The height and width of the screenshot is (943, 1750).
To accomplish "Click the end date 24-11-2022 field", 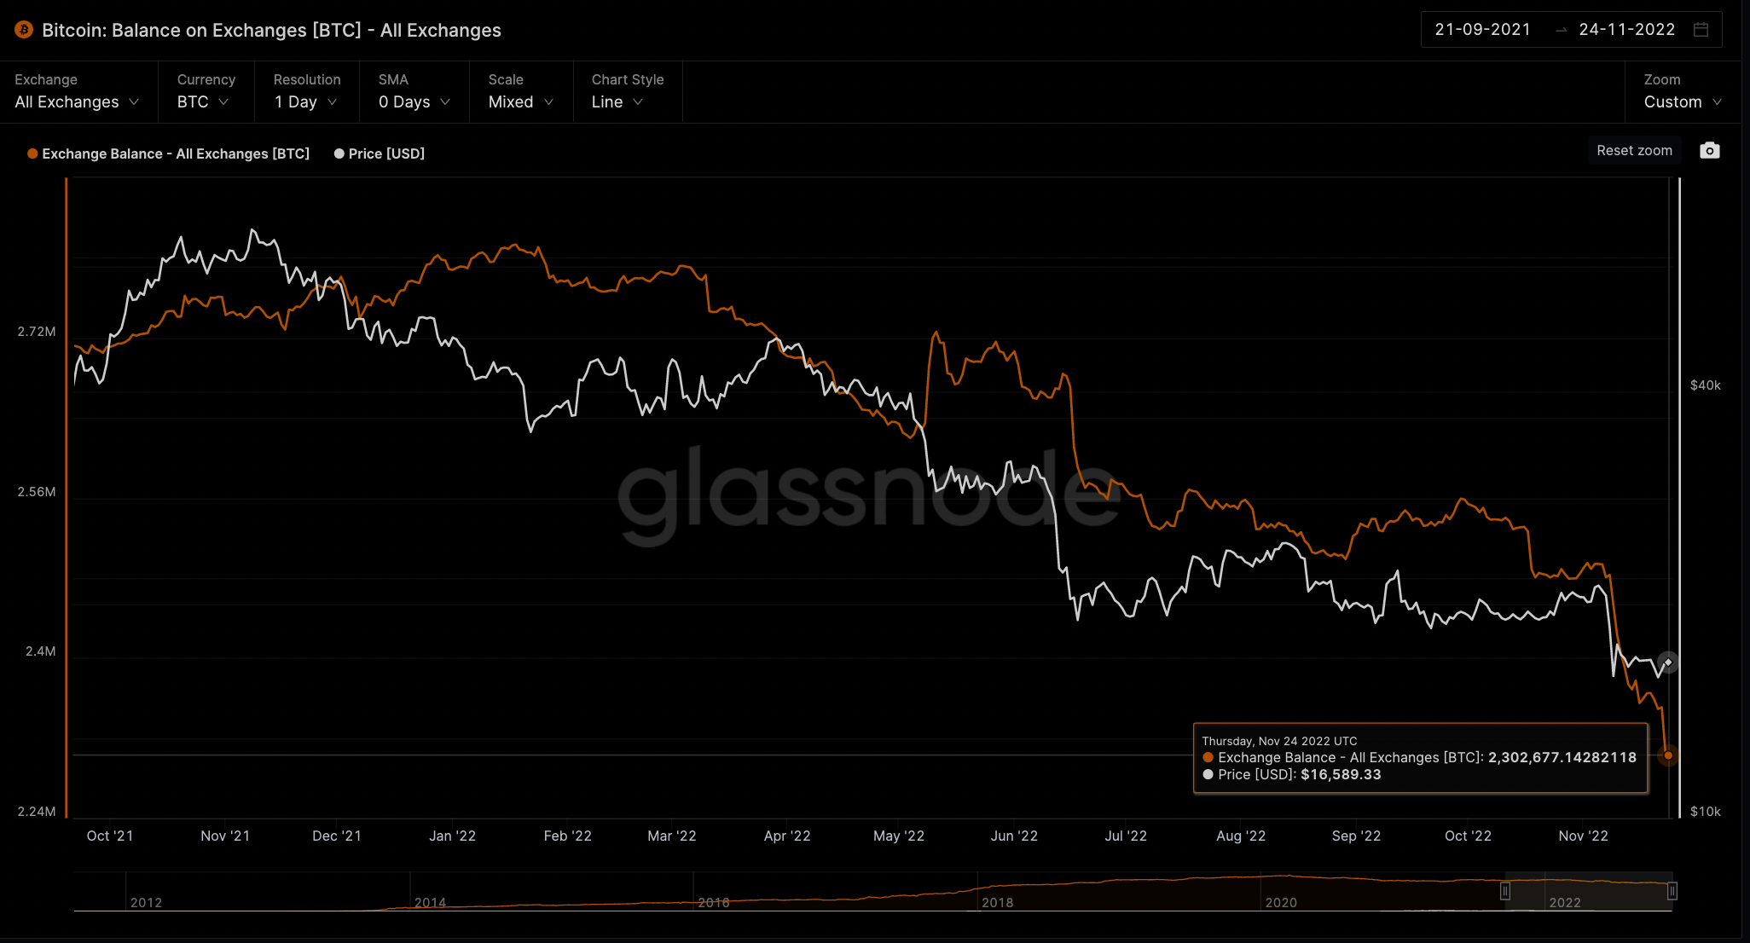I will coord(1626,30).
